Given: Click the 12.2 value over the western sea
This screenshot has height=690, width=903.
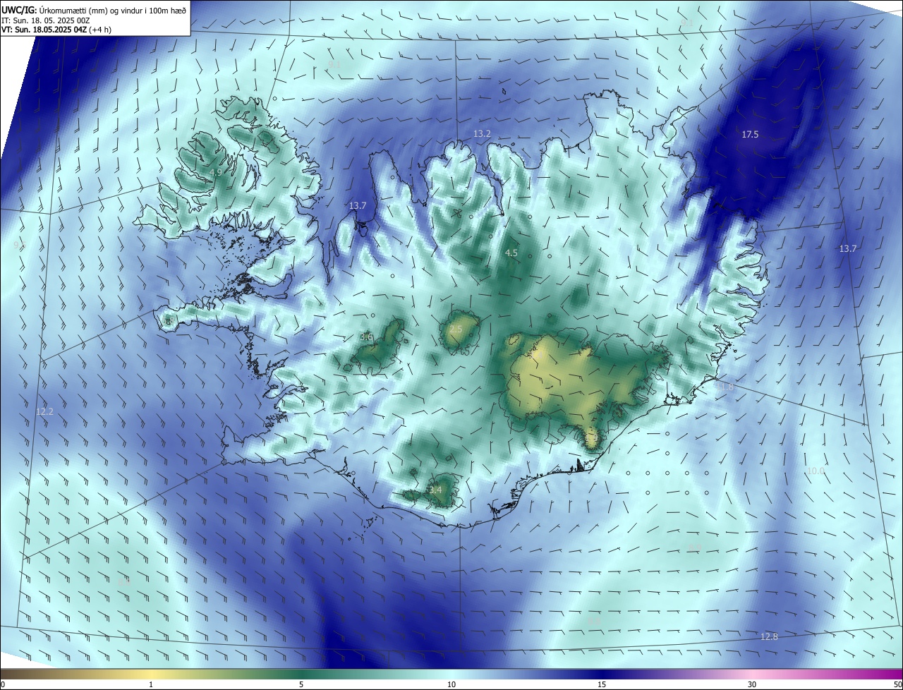Looking at the screenshot, I should pyautogui.click(x=44, y=411).
